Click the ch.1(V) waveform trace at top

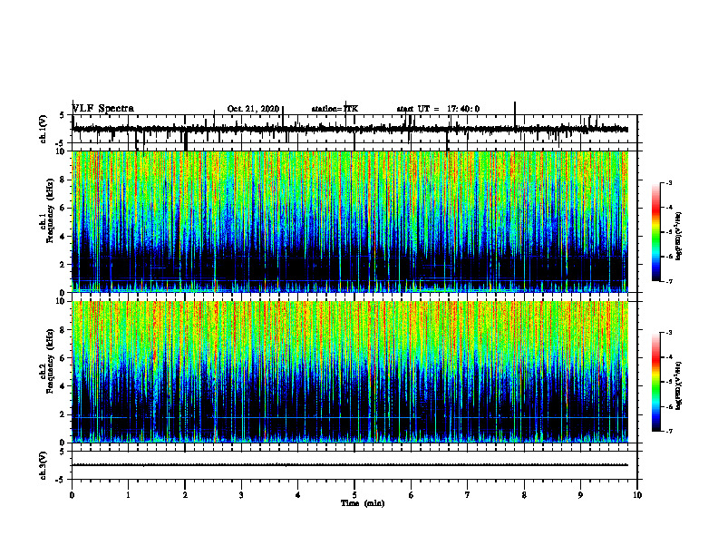pos(350,129)
